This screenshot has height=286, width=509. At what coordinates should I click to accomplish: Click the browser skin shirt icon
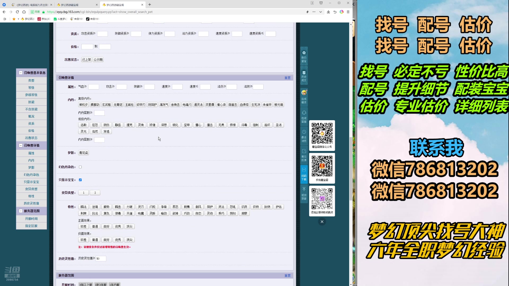[x=321, y=3]
